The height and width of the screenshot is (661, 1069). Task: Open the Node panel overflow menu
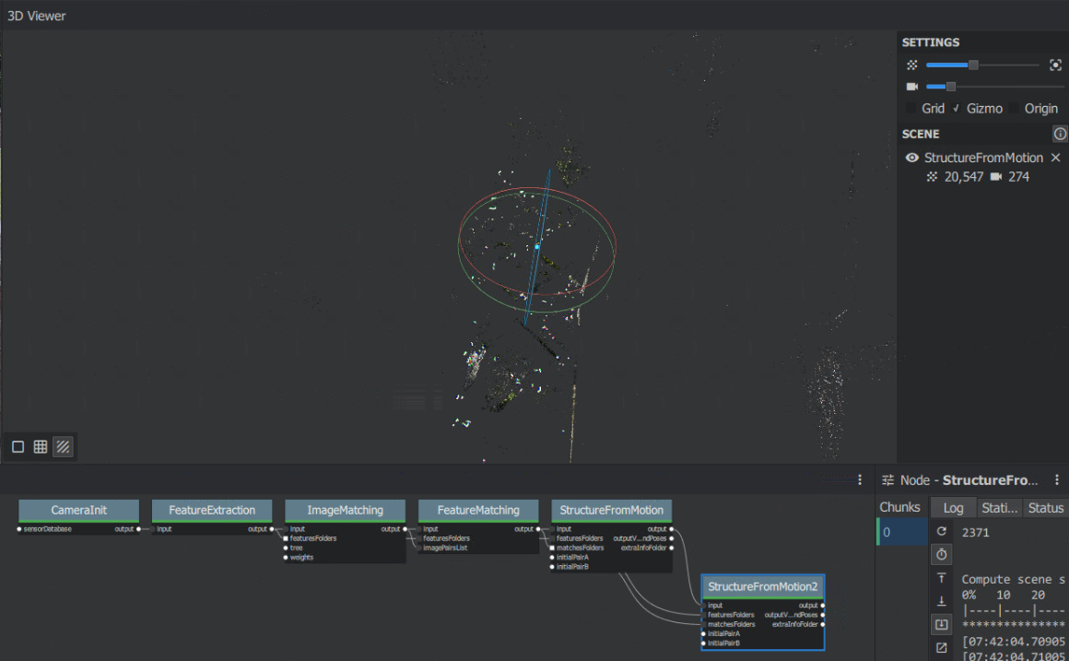(x=1056, y=479)
